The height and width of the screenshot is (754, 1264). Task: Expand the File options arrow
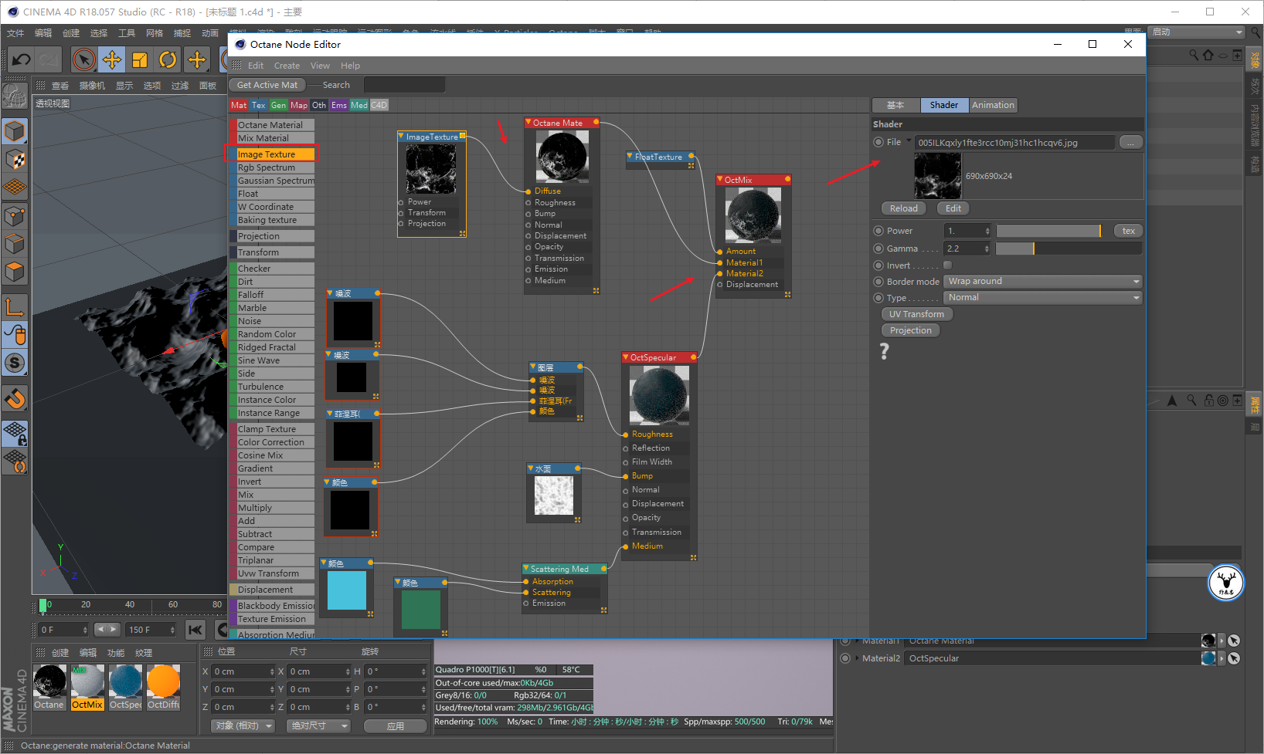(x=909, y=141)
